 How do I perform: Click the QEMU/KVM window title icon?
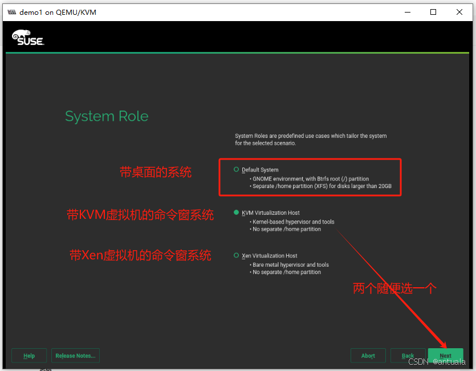(12, 12)
